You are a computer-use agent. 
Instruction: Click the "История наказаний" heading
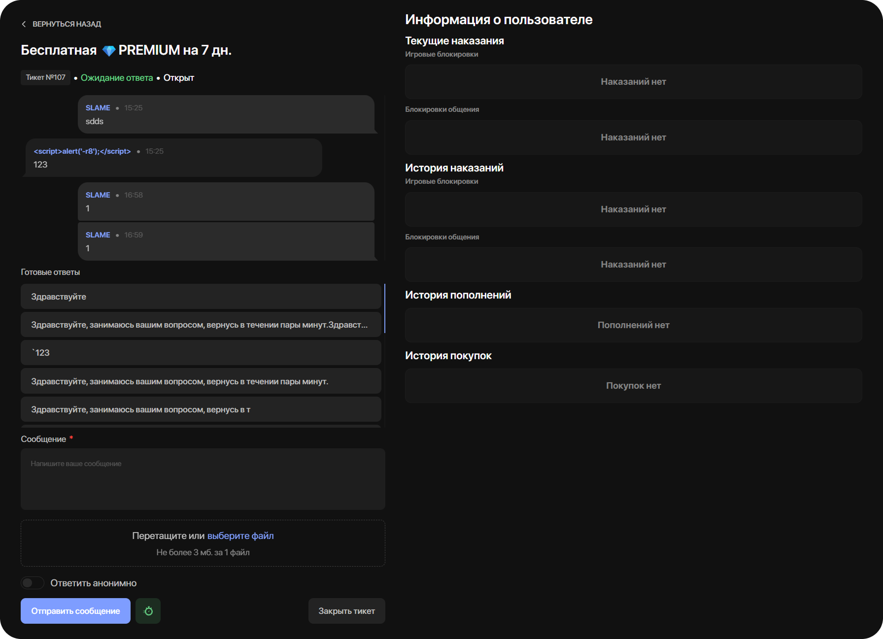click(454, 168)
